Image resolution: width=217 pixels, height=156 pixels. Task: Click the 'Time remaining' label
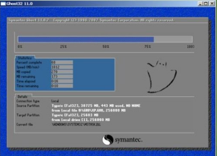28,86
